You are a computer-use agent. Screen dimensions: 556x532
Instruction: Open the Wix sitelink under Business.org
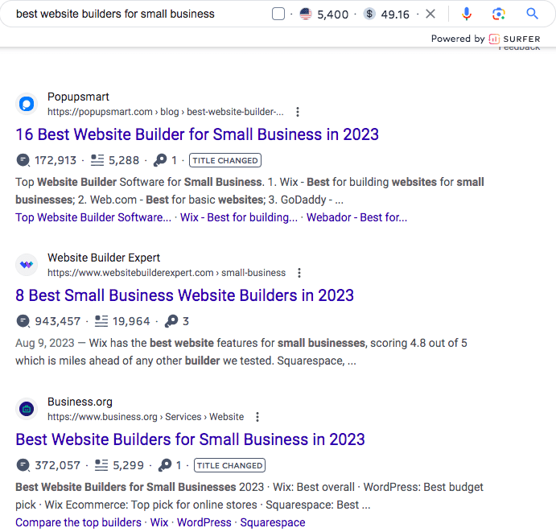(x=159, y=522)
